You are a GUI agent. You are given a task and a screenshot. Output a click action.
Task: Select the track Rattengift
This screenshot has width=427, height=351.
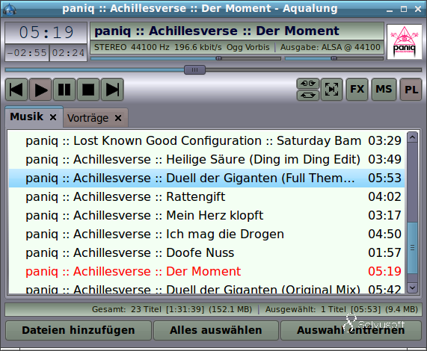206,196
